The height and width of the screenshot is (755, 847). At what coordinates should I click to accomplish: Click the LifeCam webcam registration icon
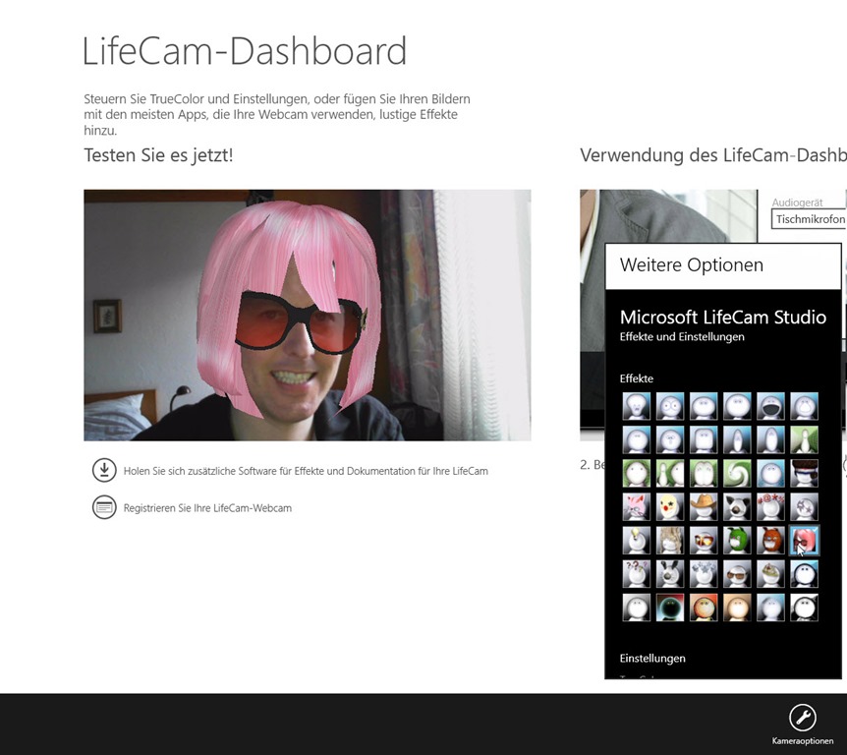click(104, 507)
